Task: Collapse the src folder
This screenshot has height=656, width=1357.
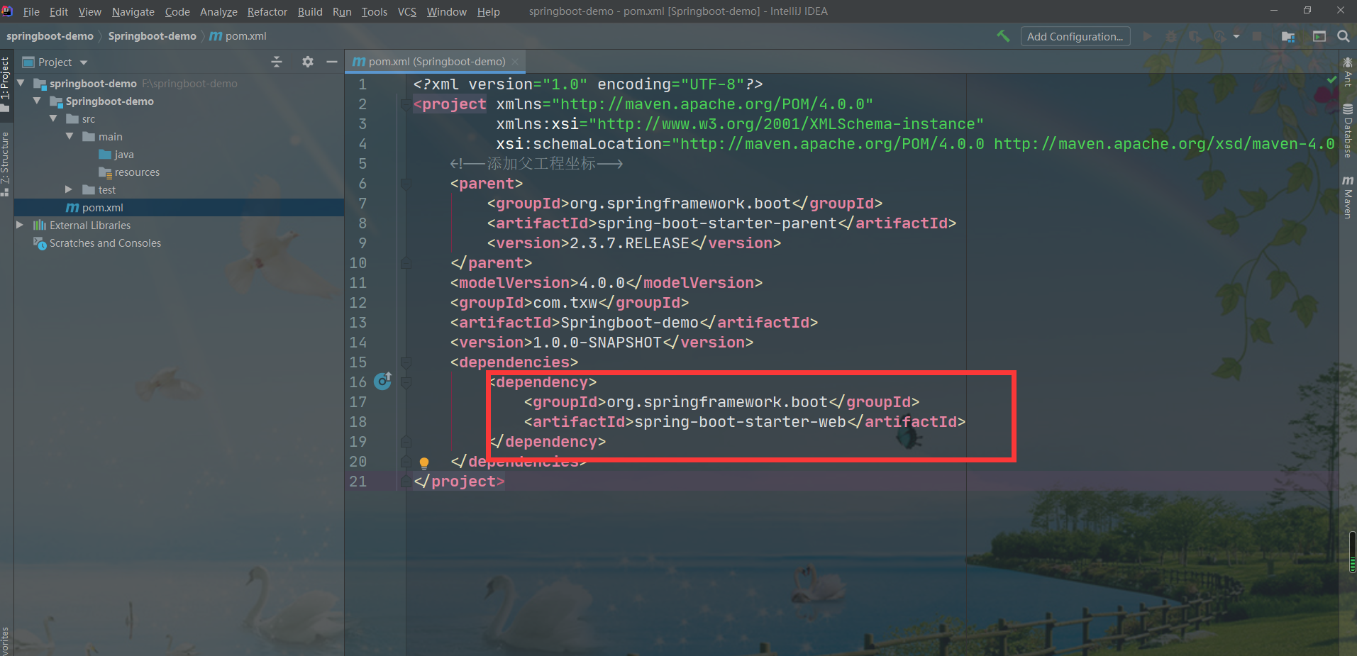Action: coord(53,118)
